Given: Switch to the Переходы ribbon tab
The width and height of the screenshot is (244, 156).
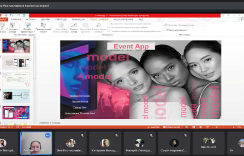Looking at the screenshot, I should (61, 19).
